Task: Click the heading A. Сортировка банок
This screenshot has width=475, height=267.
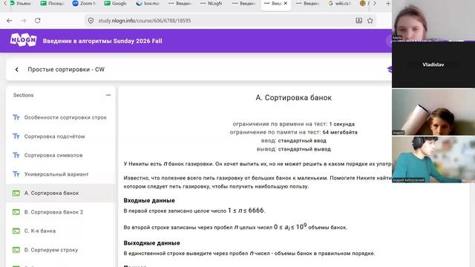Action: pos(294,98)
